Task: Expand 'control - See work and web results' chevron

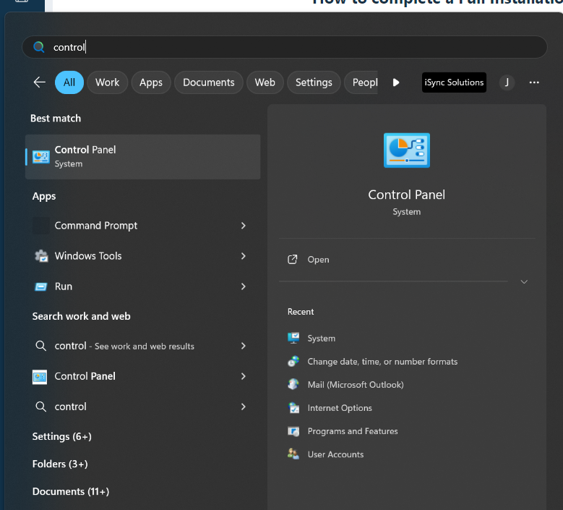Action: [x=244, y=346]
